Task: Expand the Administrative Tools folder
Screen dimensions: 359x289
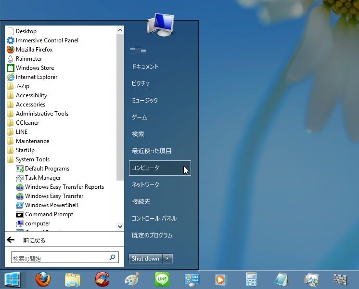Action: point(38,114)
